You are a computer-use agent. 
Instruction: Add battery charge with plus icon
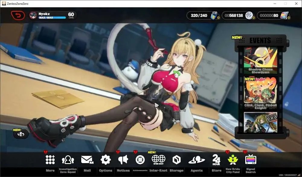tap(218, 18)
